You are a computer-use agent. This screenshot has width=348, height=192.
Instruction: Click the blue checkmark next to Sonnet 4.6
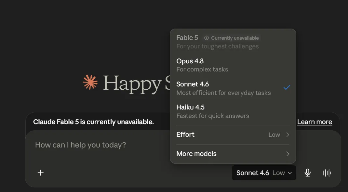pyautogui.click(x=287, y=87)
